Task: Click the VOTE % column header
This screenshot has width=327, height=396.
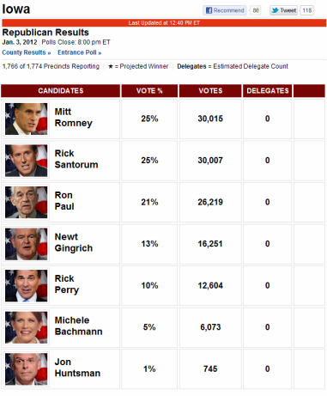Action: pyautogui.click(x=149, y=91)
